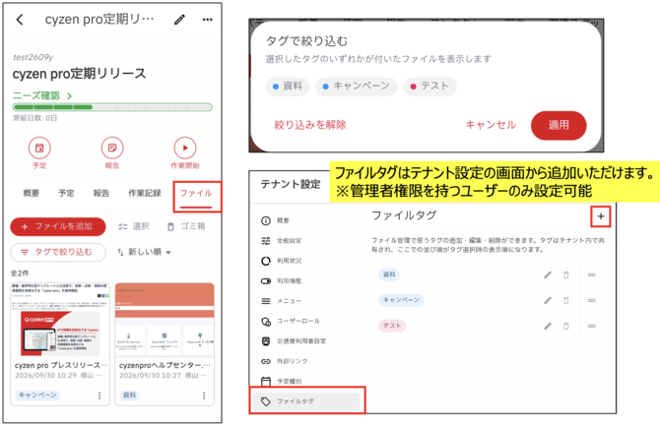
Task: Add a new file tag with plus icon
Action: pyautogui.click(x=601, y=216)
